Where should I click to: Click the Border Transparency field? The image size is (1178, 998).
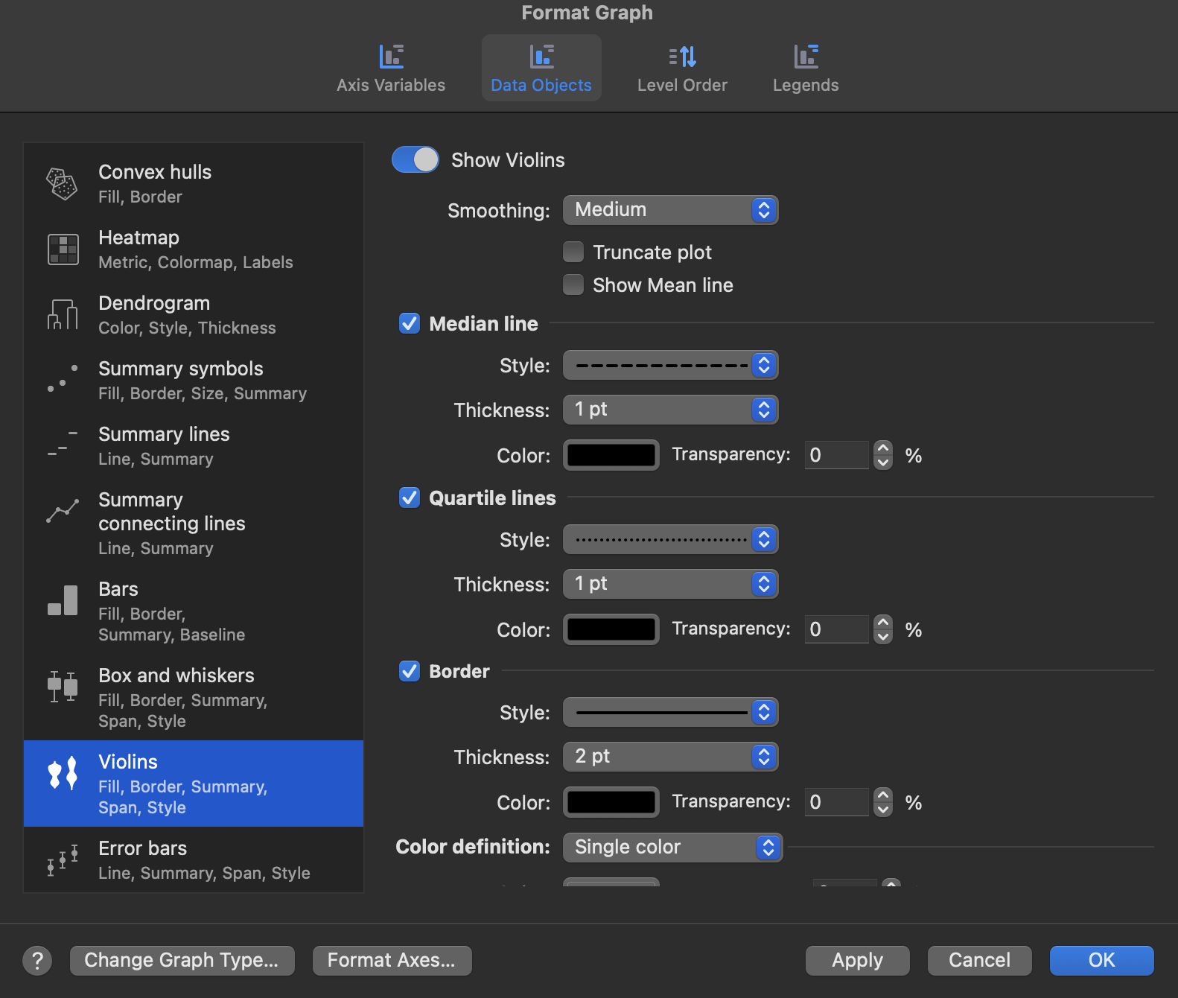click(836, 802)
